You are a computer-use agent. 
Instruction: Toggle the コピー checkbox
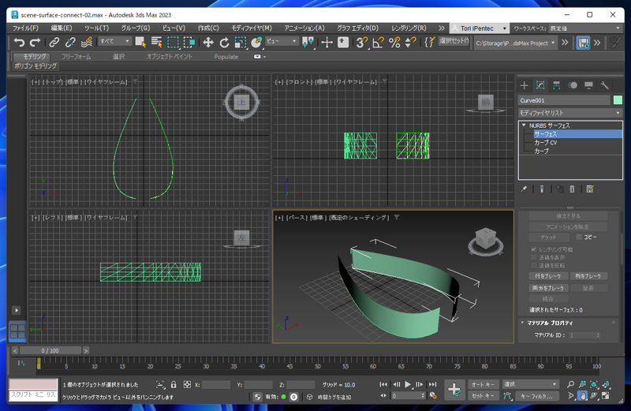pos(580,237)
